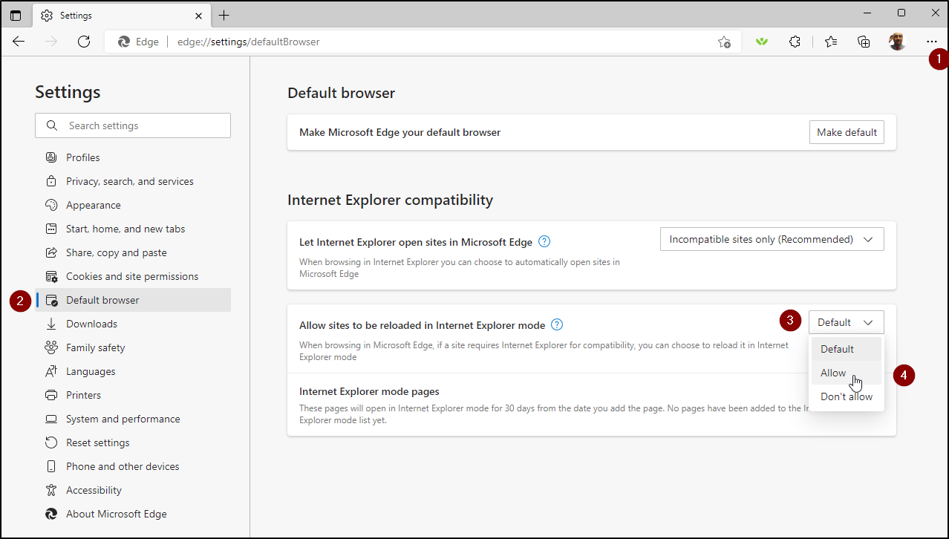Screen dimensions: 949x539
Task: Open Reset settings page
Action: [x=133, y=442]
